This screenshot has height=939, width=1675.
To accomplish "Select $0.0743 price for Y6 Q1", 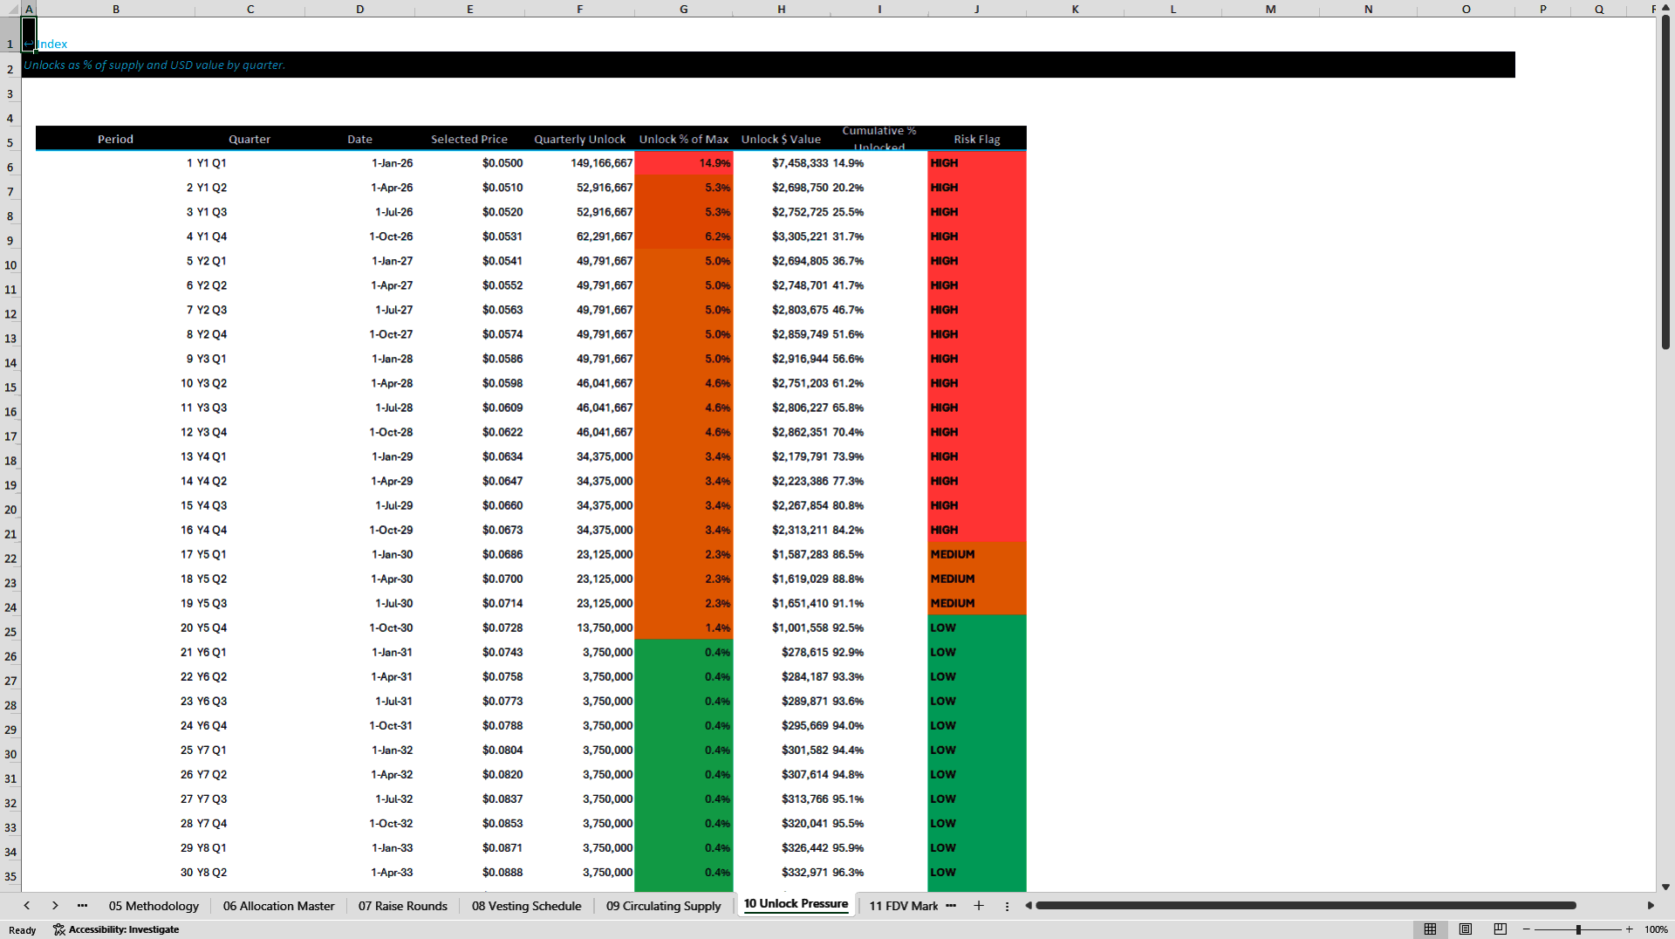I will click(x=469, y=652).
